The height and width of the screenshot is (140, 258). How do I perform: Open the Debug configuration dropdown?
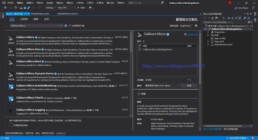click(x=51, y=8)
